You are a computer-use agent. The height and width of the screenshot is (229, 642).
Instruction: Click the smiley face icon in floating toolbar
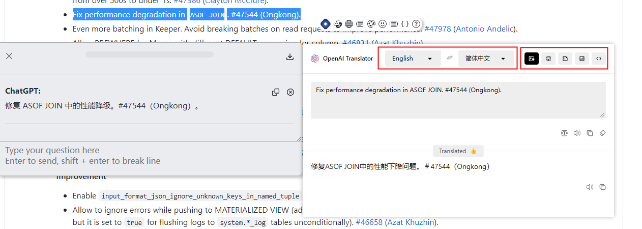(x=383, y=23)
